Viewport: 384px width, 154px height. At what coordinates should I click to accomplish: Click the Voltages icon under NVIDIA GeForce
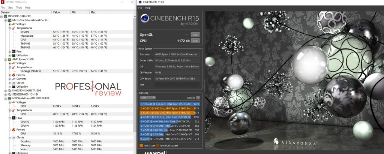point(14,102)
